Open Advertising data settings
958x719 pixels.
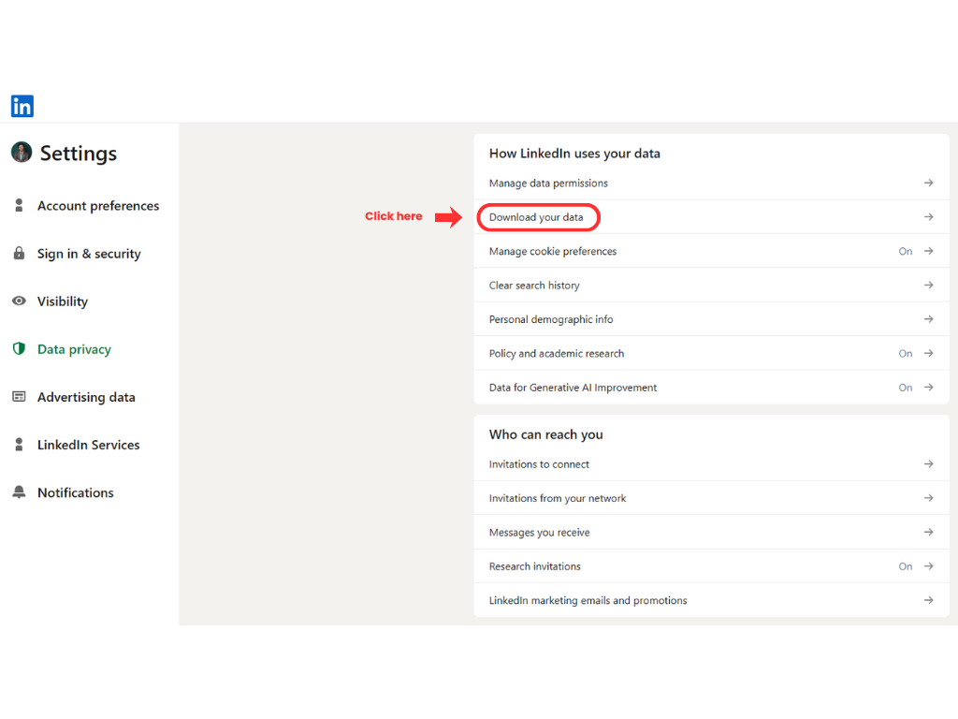86,397
